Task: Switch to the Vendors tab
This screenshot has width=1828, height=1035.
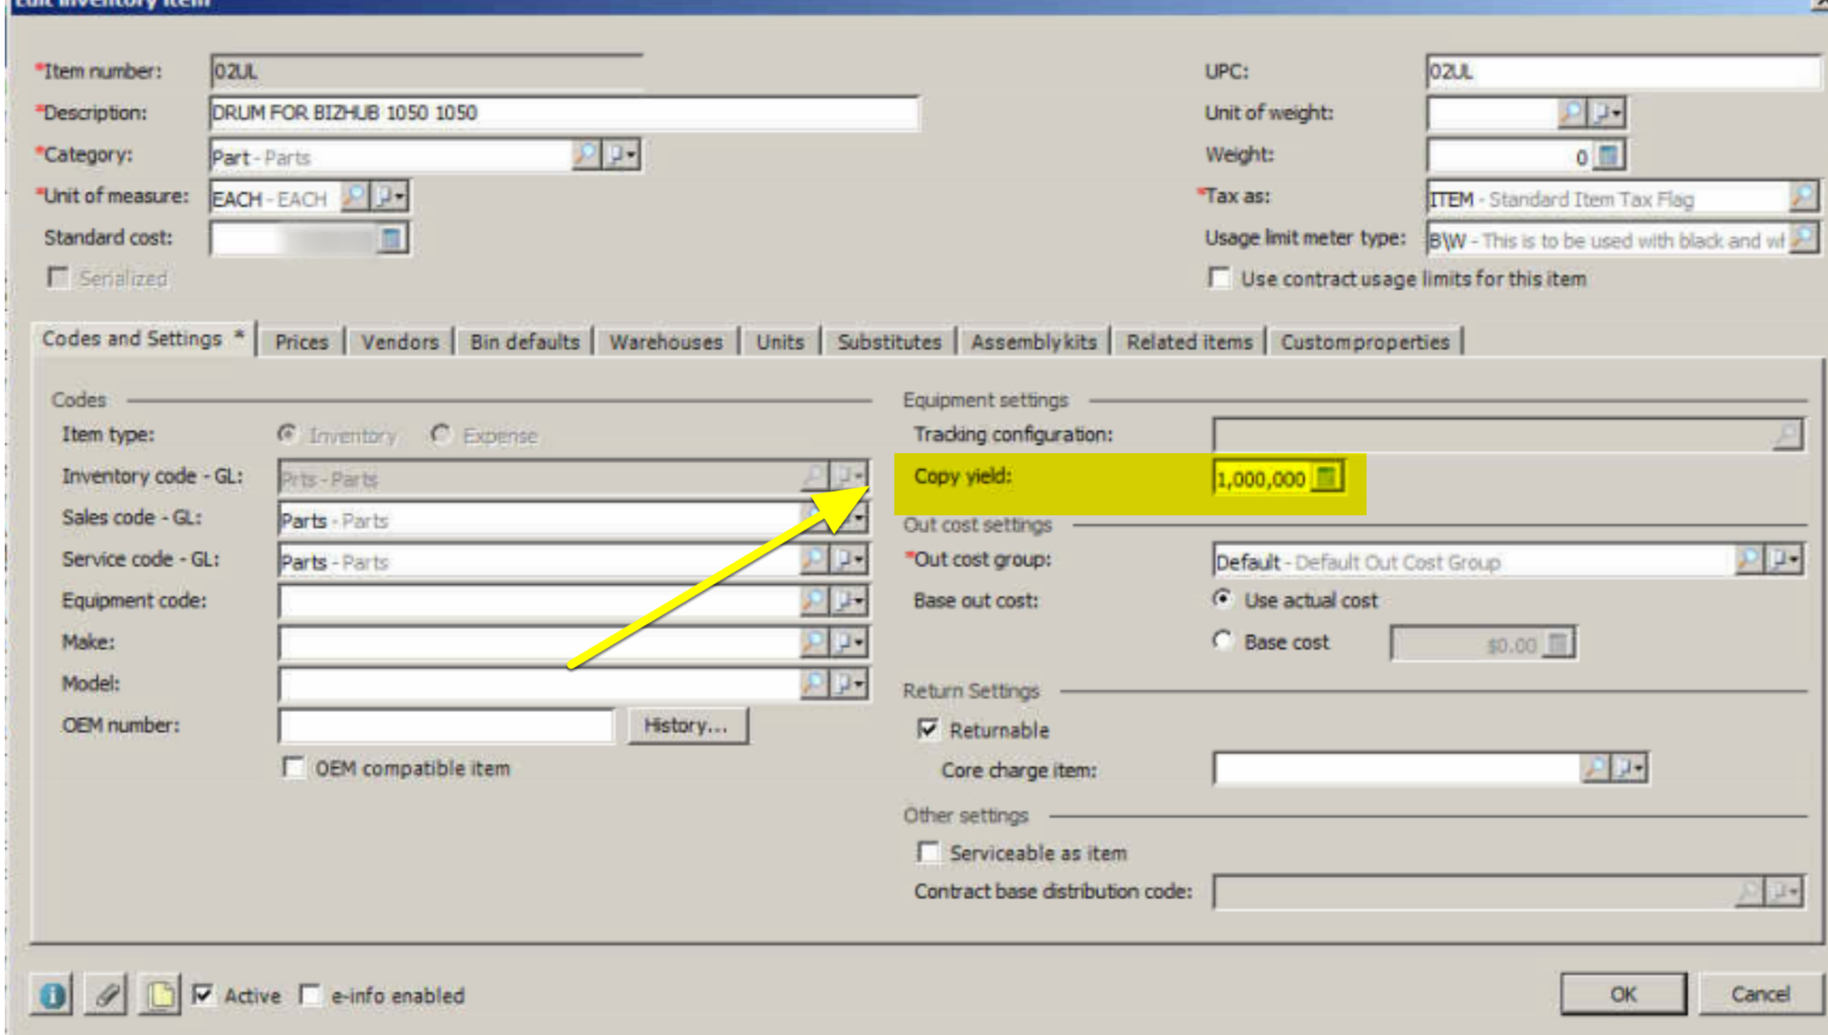Action: (400, 342)
